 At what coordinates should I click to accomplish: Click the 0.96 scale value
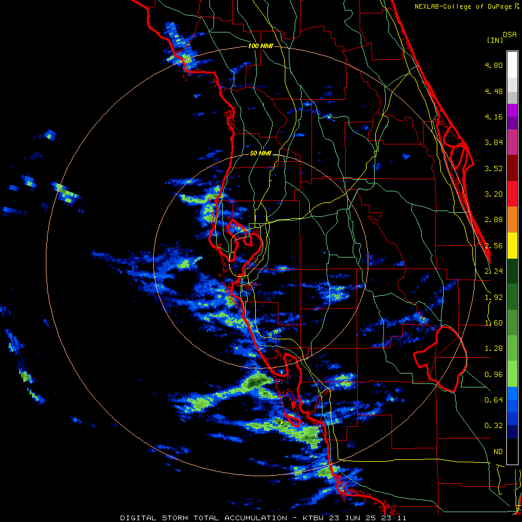[494, 375]
